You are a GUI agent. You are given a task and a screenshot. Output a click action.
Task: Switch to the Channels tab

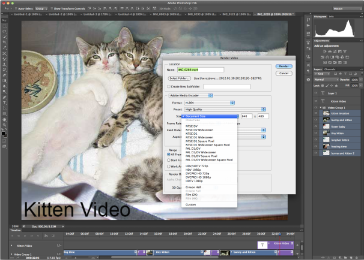(x=330, y=69)
